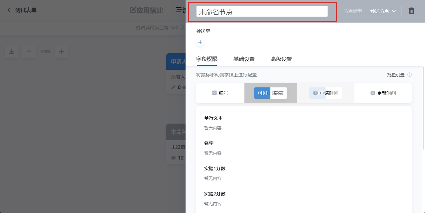Click the 未命名节点 name input field

coord(262,11)
